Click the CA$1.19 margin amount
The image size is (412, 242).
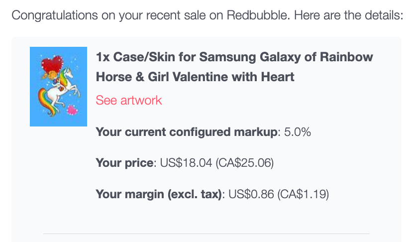point(303,194)
